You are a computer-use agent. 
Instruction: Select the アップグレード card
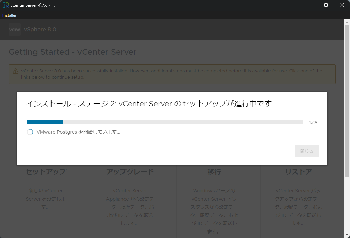[130, 171]
